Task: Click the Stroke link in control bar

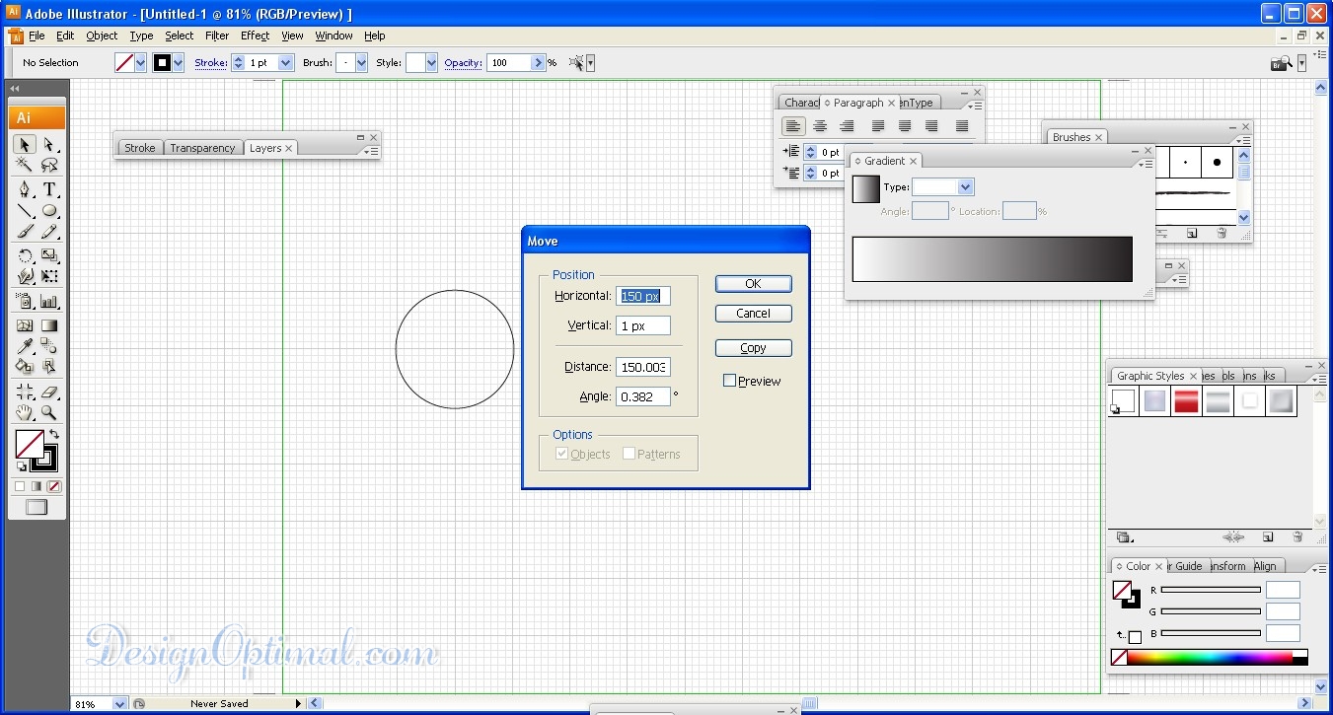Action: 210,63
